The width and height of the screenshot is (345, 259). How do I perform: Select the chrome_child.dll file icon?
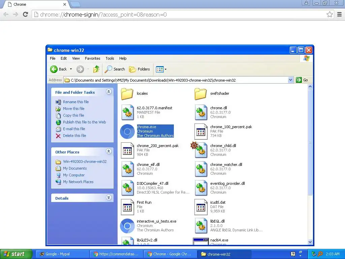201,150
